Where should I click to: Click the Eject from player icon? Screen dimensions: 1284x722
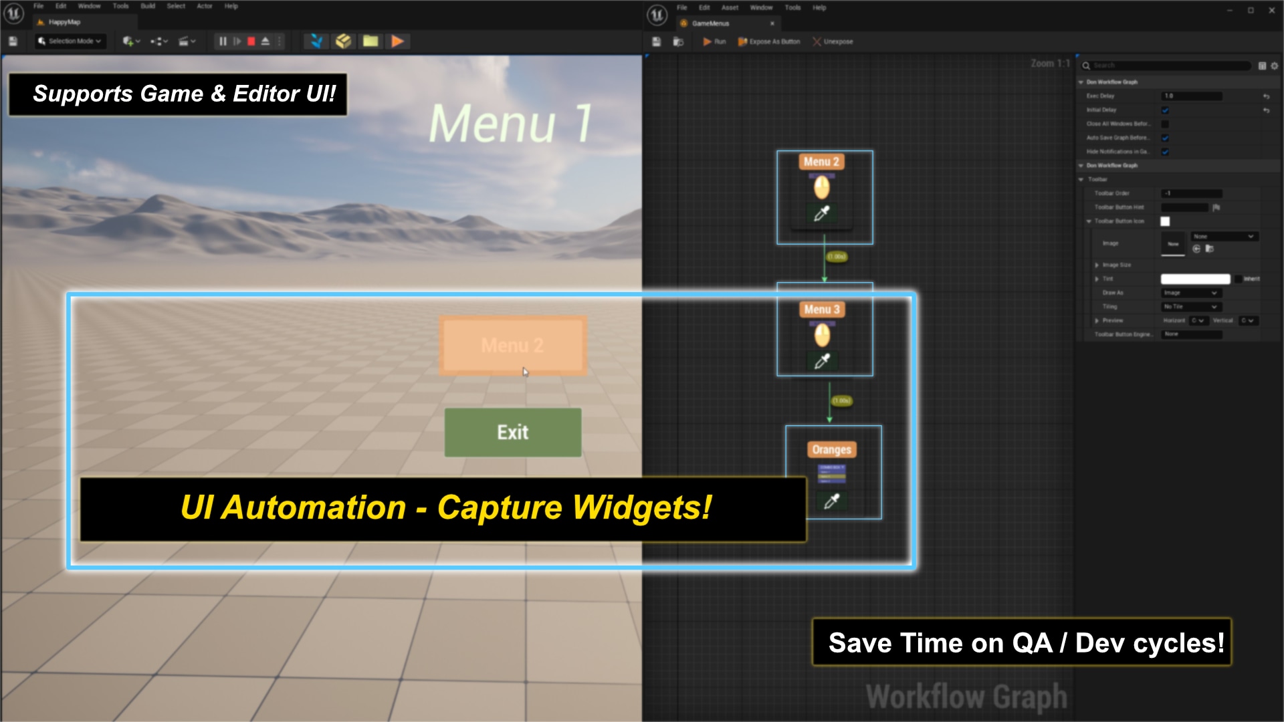coord(265,41)
